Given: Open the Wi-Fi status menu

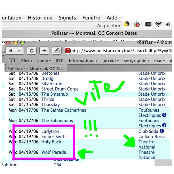Looking at the screenshot, I should (159, 24).
